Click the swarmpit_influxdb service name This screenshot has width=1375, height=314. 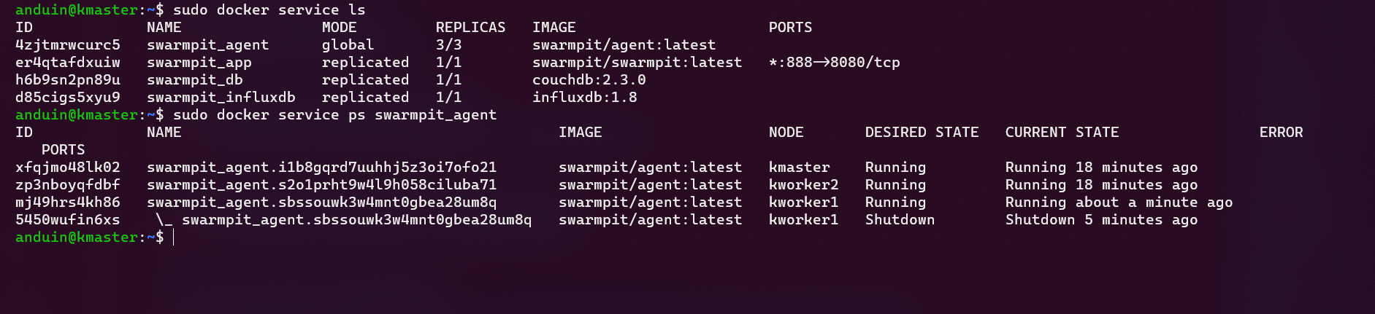(221, 98)
